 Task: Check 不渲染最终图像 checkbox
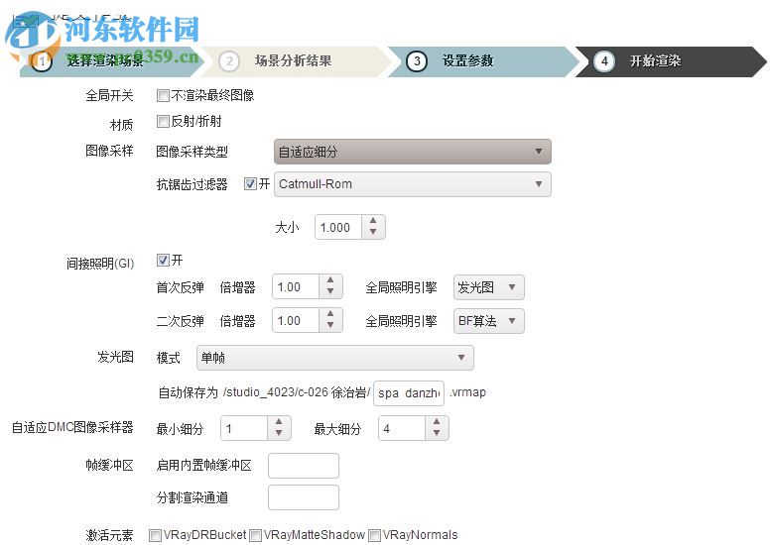[163, 95]
